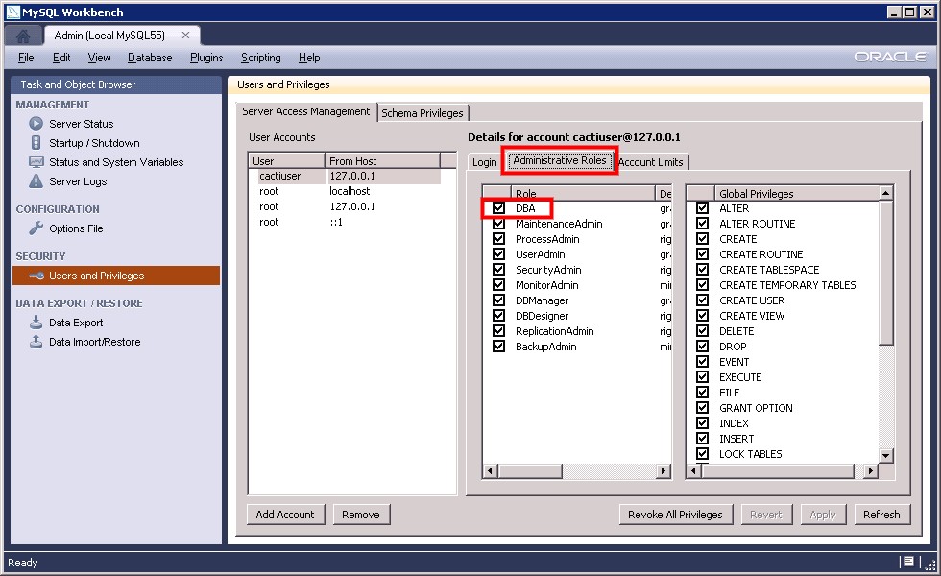Sort by the From Host column header
Viewport: 941px width, 576px height.
[x=382, y=161]
